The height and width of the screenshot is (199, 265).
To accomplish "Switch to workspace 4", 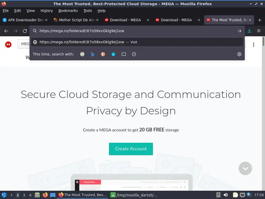I will click(x=30, y=195).
